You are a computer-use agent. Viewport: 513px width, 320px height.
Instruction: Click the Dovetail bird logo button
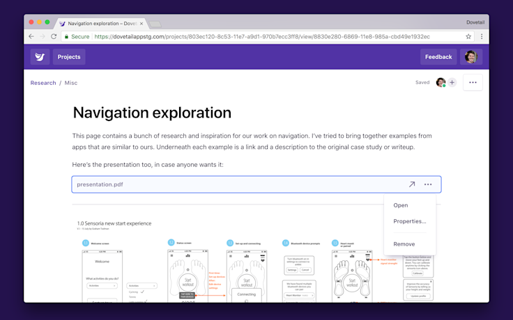pos(40,57)
